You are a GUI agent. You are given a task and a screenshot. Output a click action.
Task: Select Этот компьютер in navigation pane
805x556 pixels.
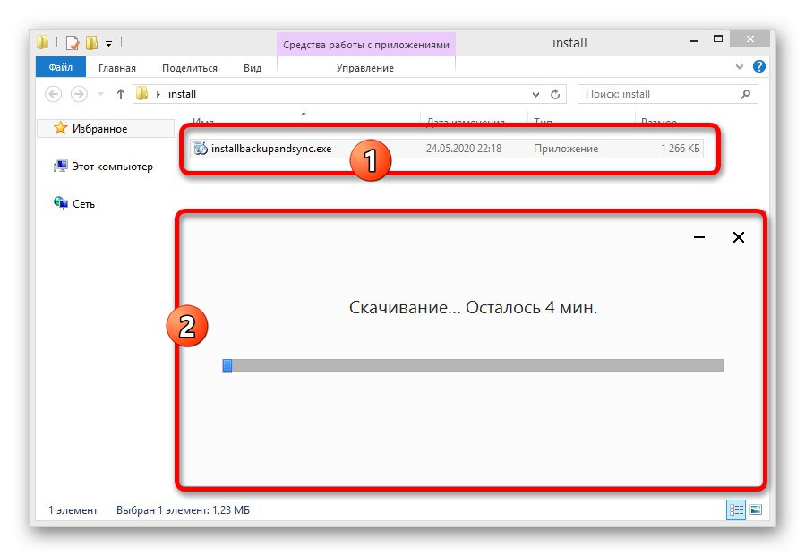(113, 167)
